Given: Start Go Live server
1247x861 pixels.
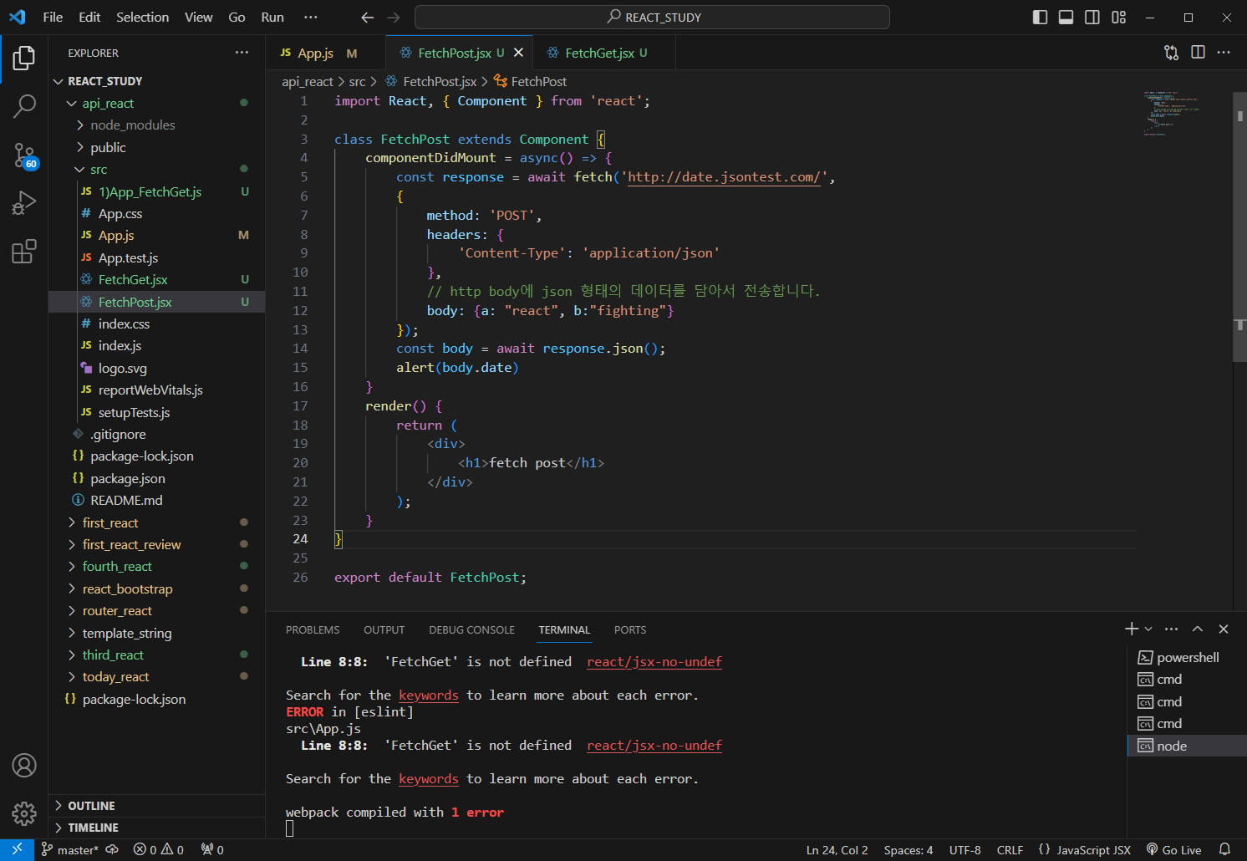Looking at the screenshot, I should (x=1173, y=850).
